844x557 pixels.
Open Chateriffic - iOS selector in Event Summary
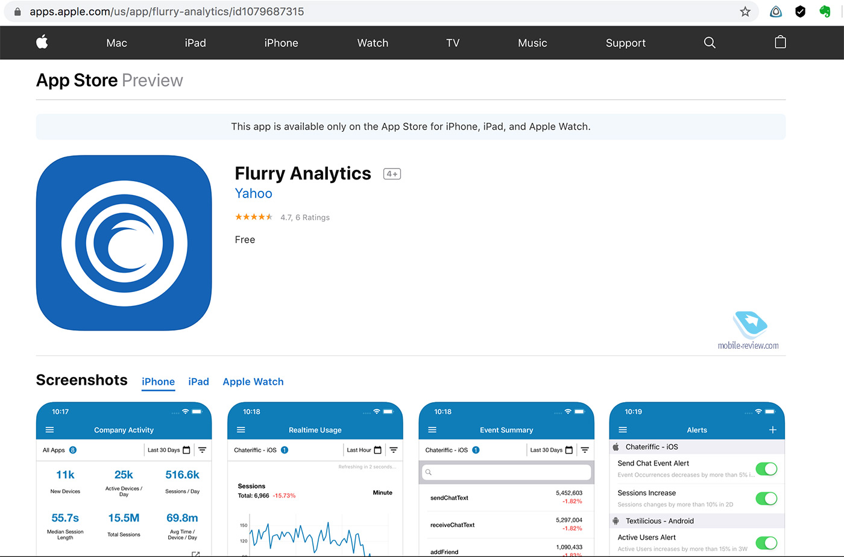tap(452, 450)
